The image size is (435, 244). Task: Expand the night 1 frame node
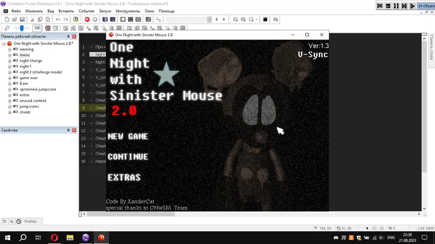10,67
